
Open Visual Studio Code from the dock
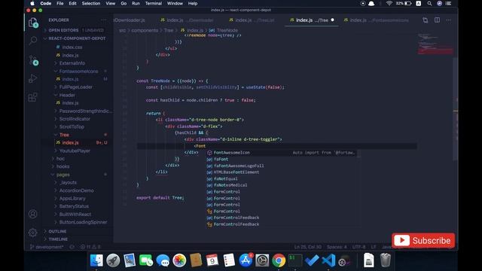point(328,260)
